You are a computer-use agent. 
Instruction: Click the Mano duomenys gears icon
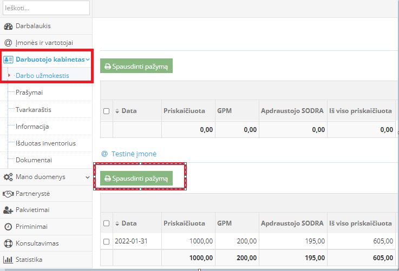(8, 177)
